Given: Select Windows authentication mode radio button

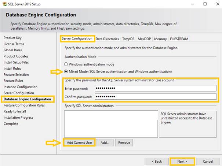Looking at the screenshot, I should (x=66, y=64).
